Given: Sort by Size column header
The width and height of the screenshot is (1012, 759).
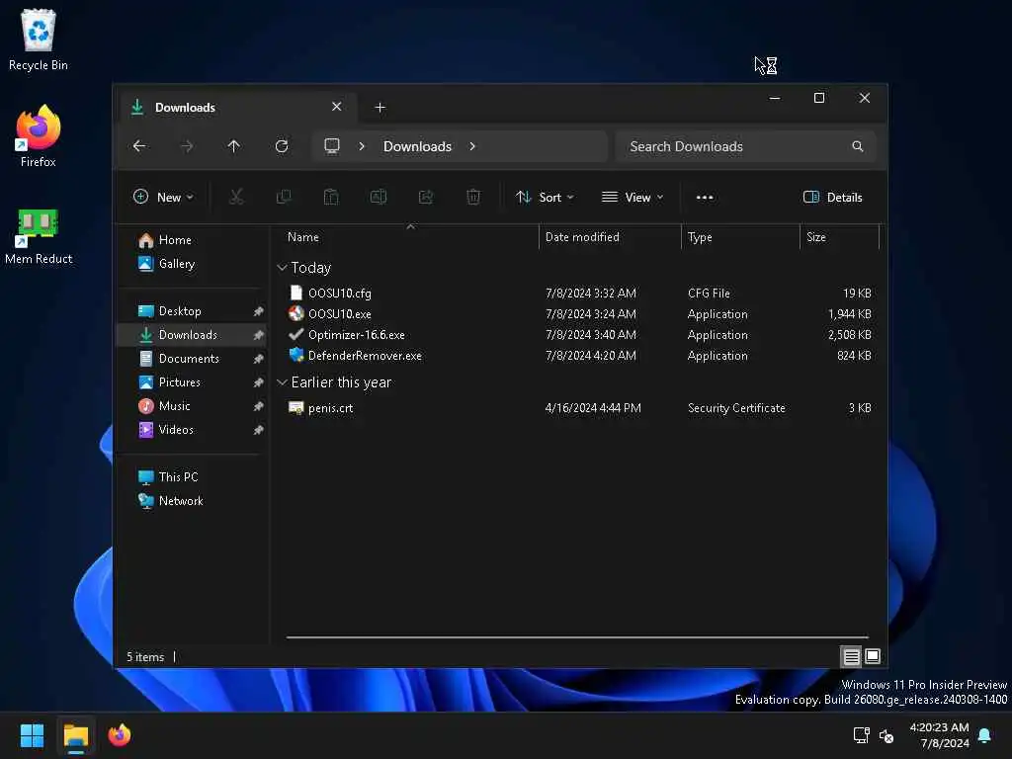Looking at the screenshot, I should pos(839,237).
